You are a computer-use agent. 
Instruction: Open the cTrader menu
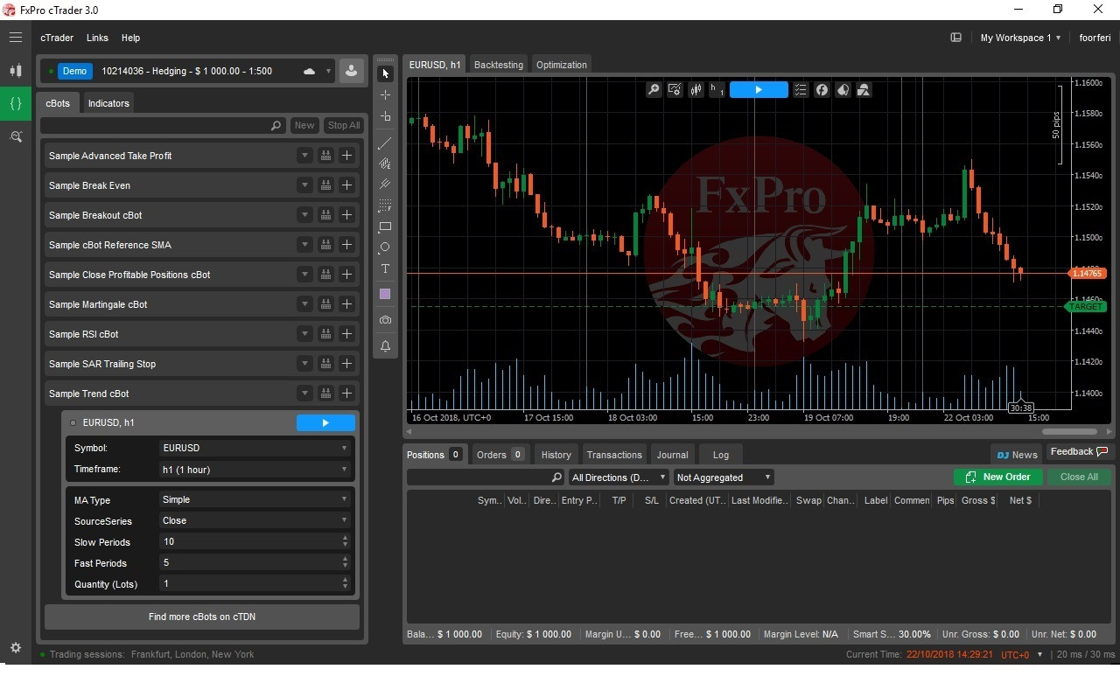pyautogui.click(x=57, y=38)
